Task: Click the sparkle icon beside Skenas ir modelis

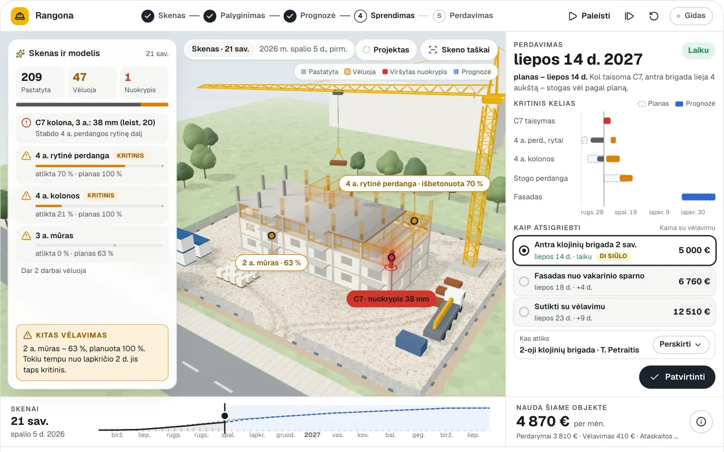Action: pyautogui.click(x=20, y=53)
